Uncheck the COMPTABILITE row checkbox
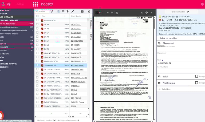The width and height of the screenshot is (205, 122). (x=37, y=65)
